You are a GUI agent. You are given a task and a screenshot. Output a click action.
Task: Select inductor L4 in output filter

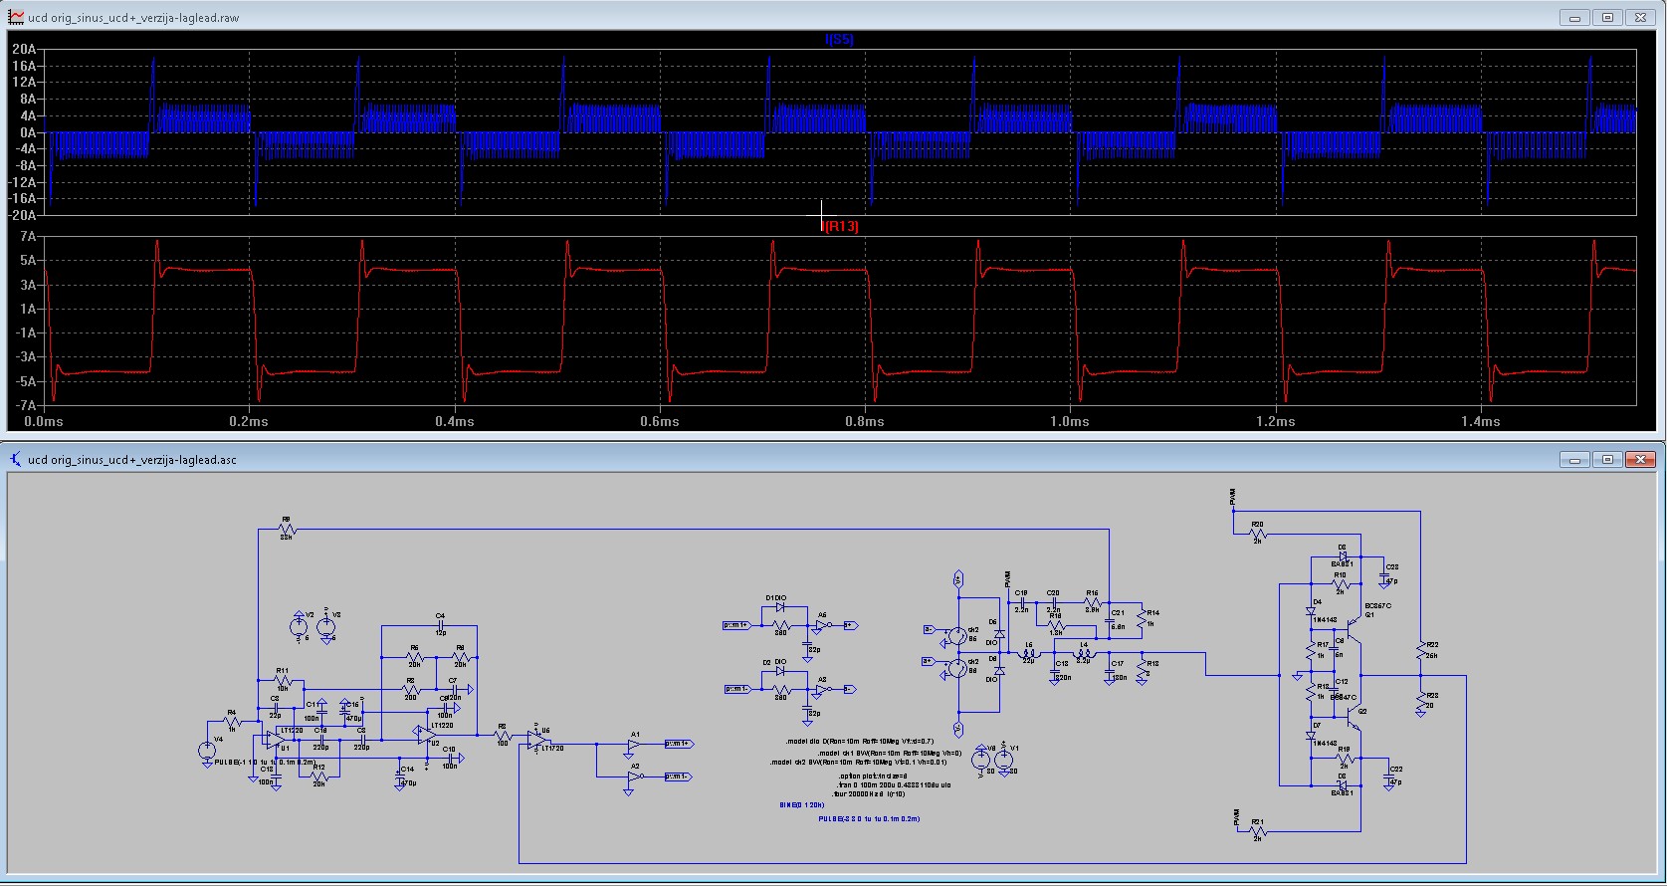[1084, 652]
